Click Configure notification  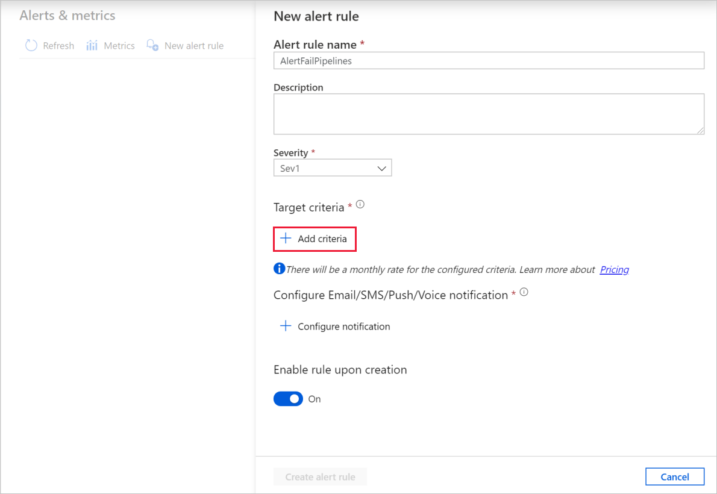tap(343, 326)
